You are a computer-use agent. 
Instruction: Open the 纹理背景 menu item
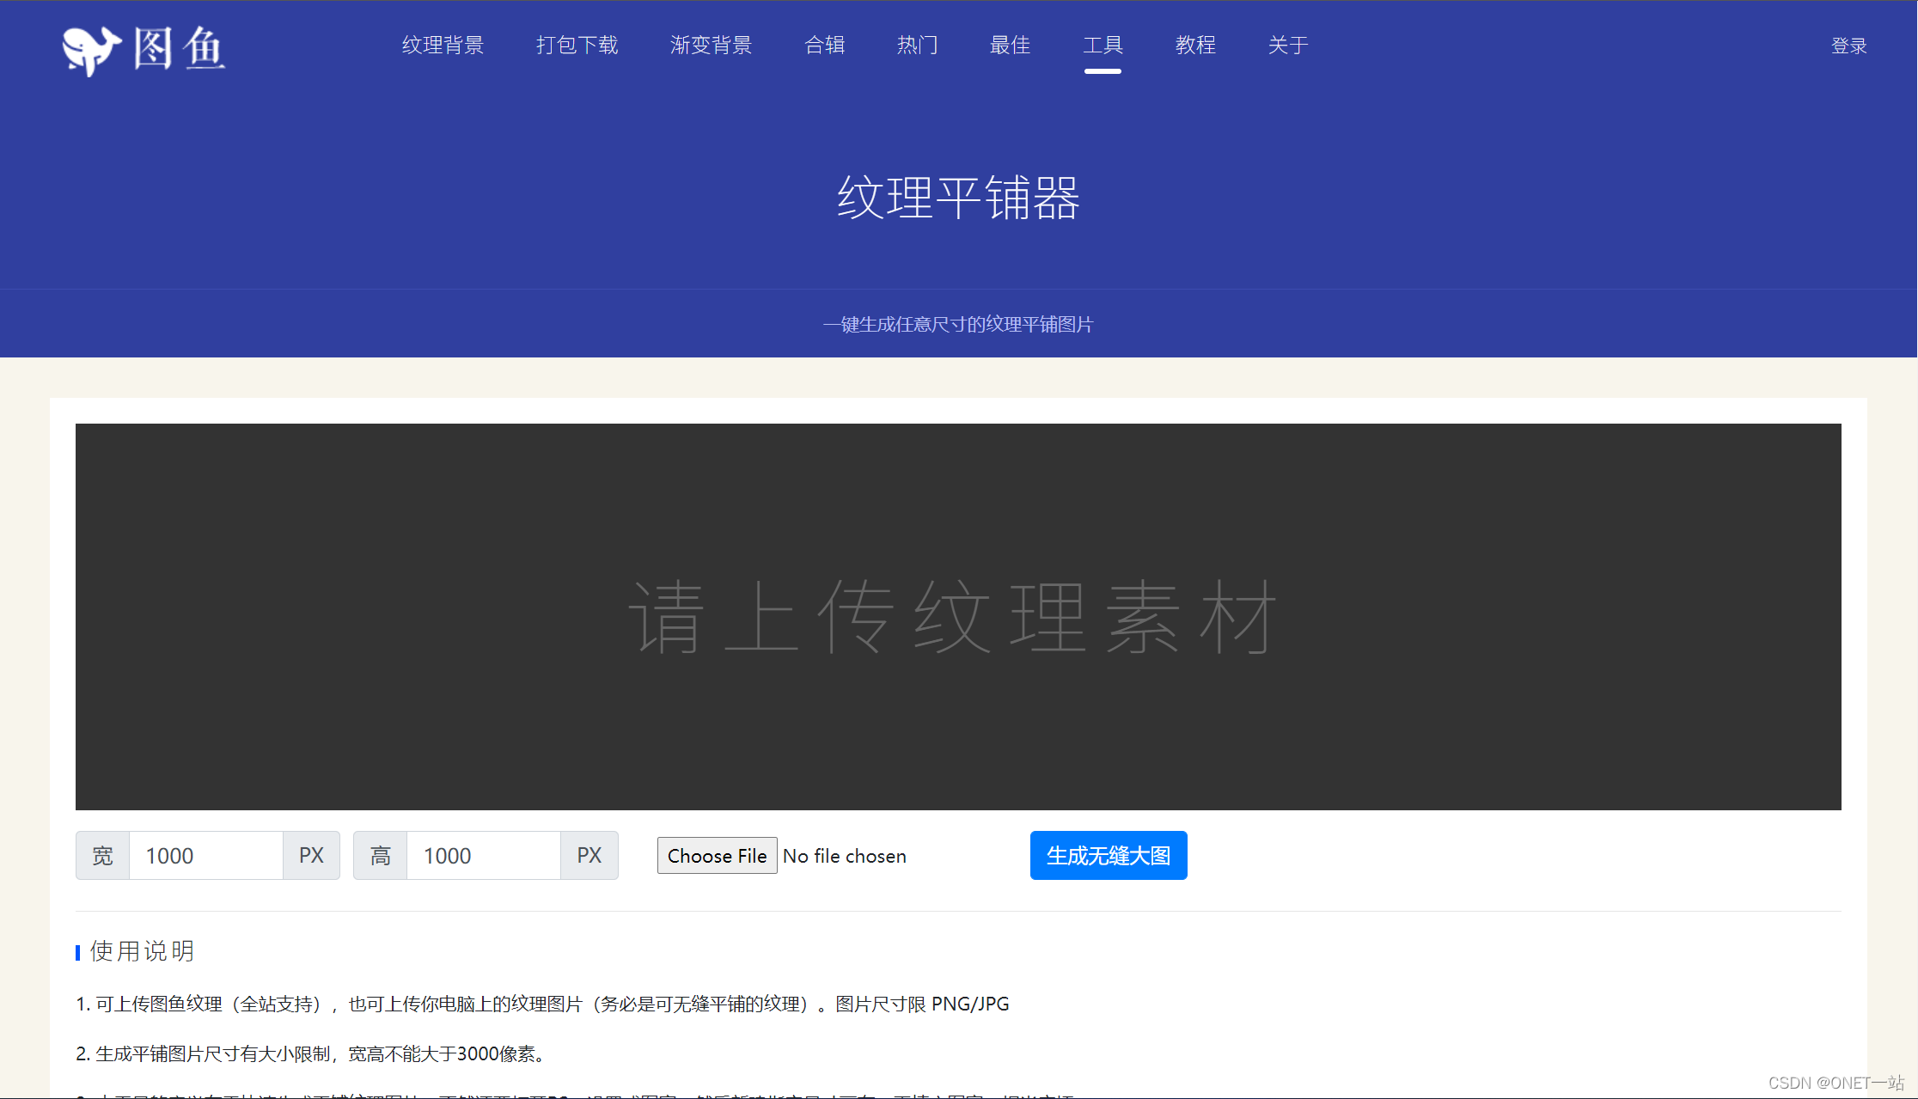coord(443,45)
